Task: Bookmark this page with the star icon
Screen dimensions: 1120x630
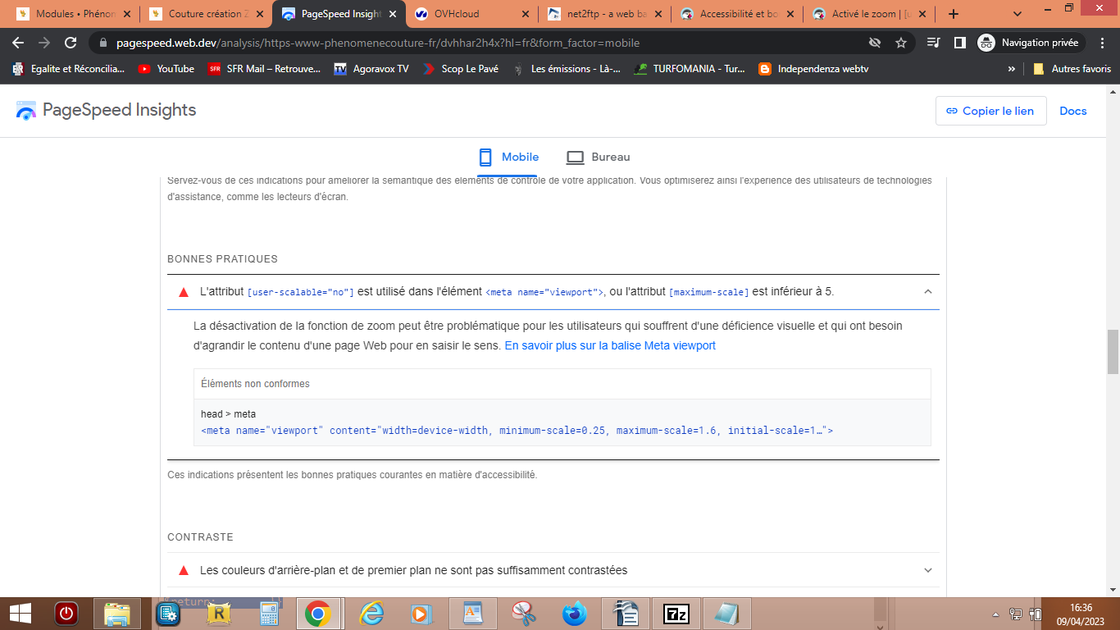Action: click(x=901, y=43)
